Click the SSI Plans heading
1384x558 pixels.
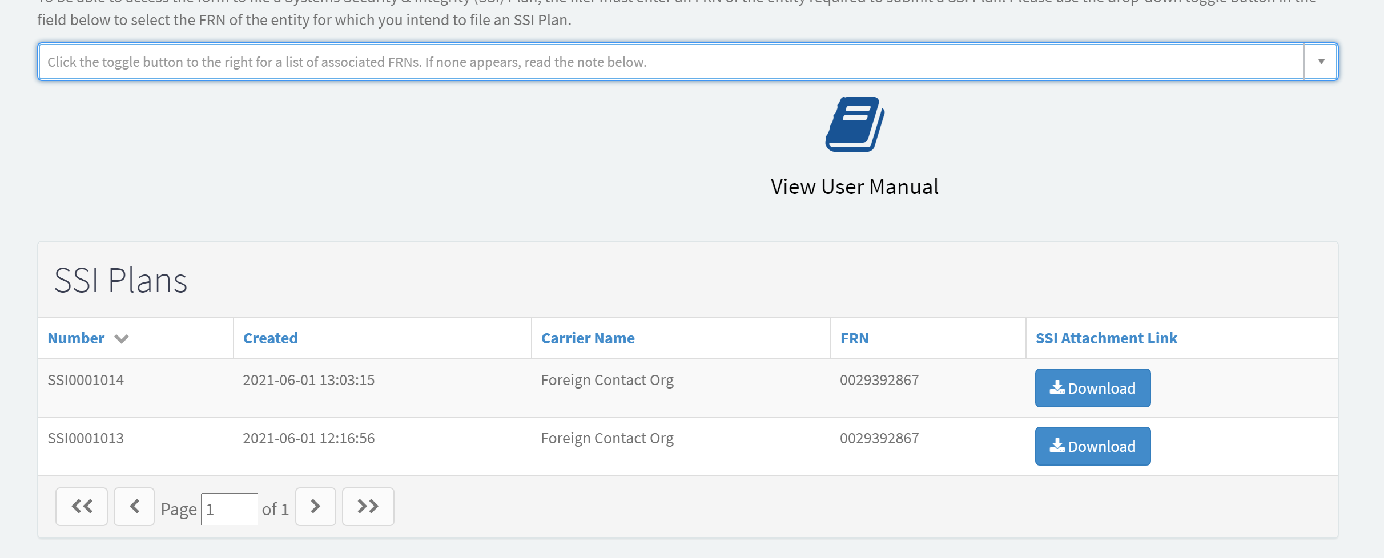click(120, 280)
